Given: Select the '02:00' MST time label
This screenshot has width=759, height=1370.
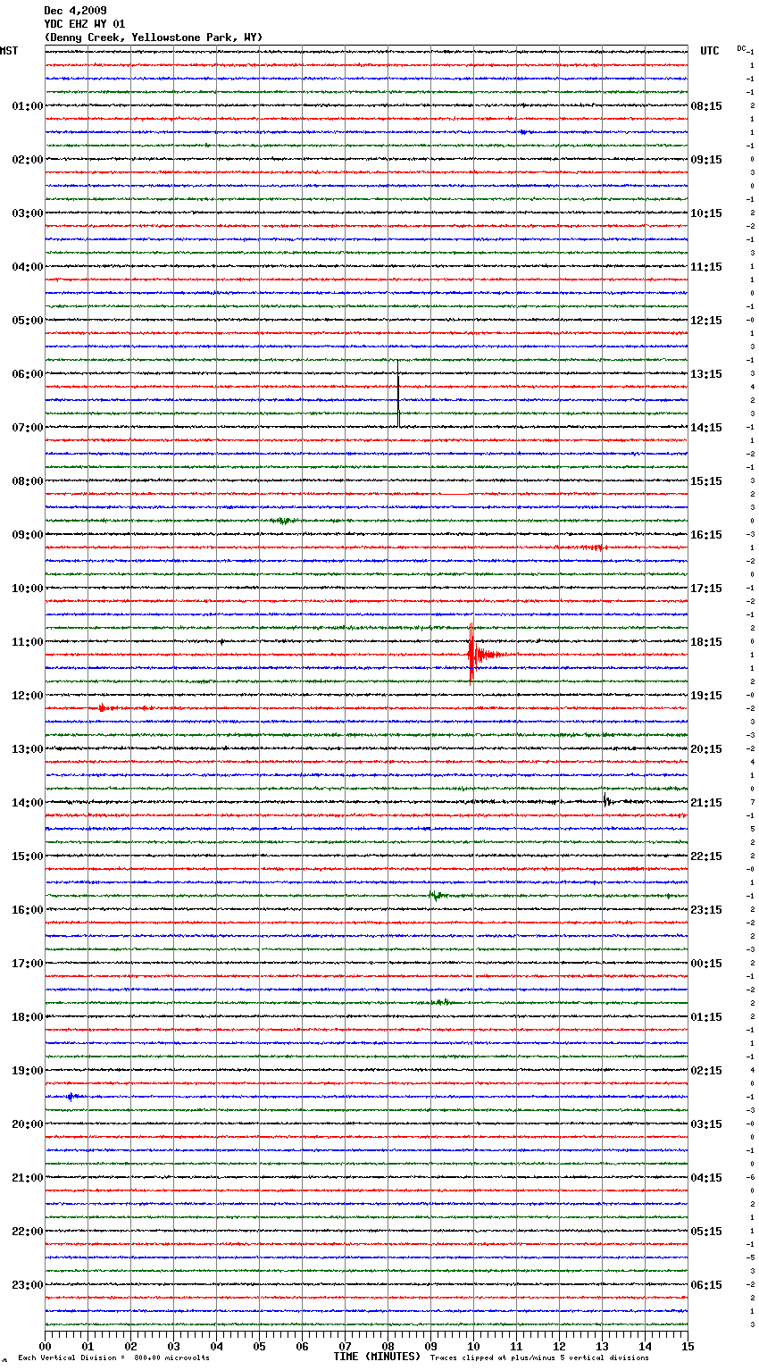Looking at the screenshot, I should coord(28,160).
